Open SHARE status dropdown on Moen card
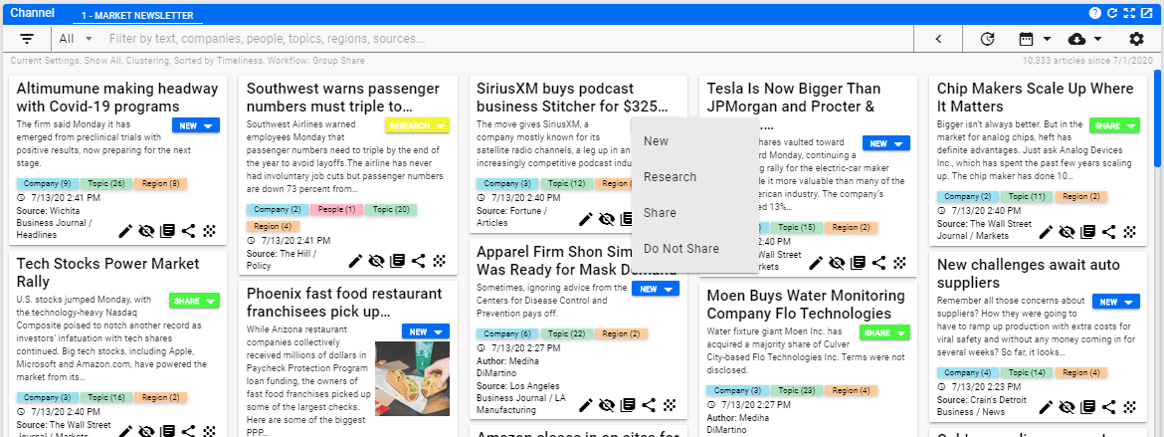 coord(884,332)
